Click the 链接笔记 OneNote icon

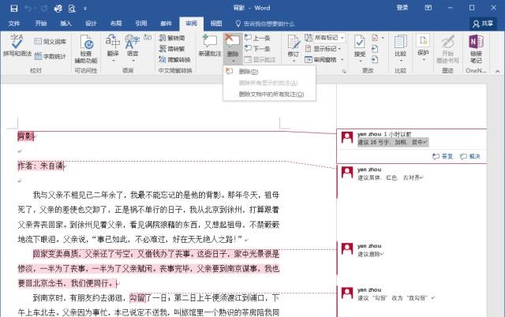point(475,47)
